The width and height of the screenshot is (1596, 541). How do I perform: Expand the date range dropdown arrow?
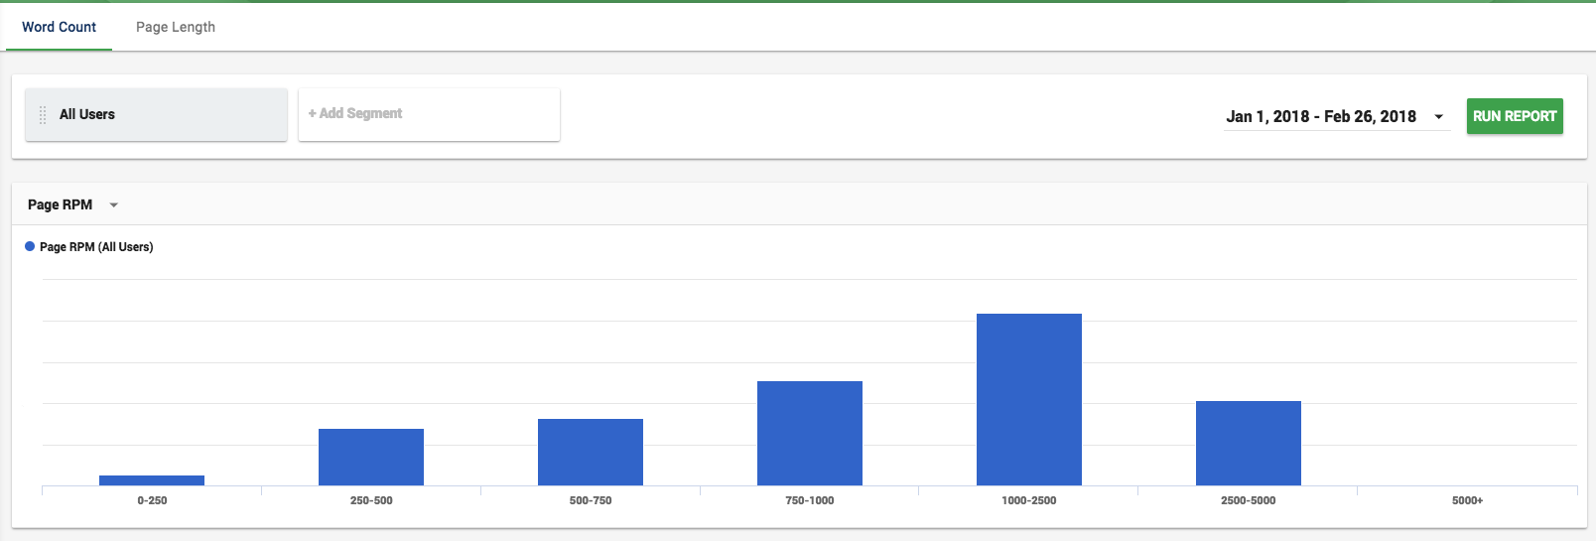click(1438, 117)
